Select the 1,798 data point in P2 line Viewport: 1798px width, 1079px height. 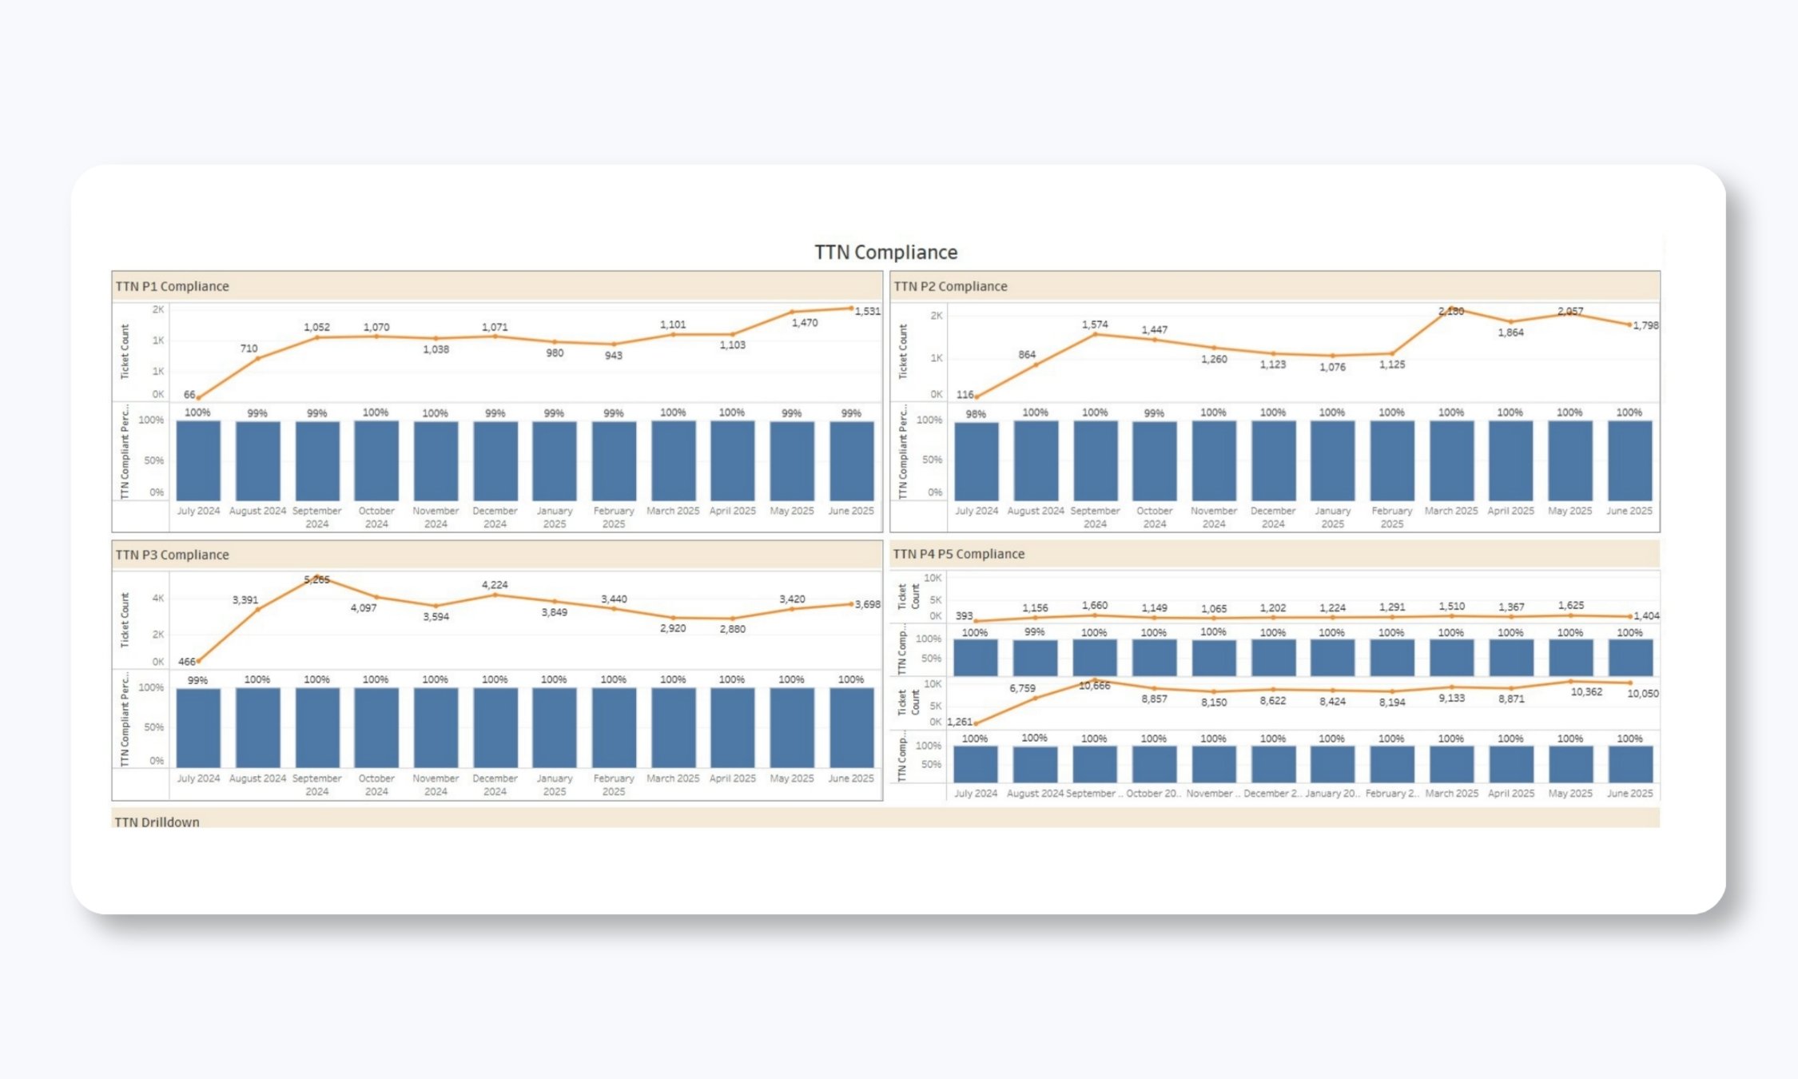point(1629,325)
